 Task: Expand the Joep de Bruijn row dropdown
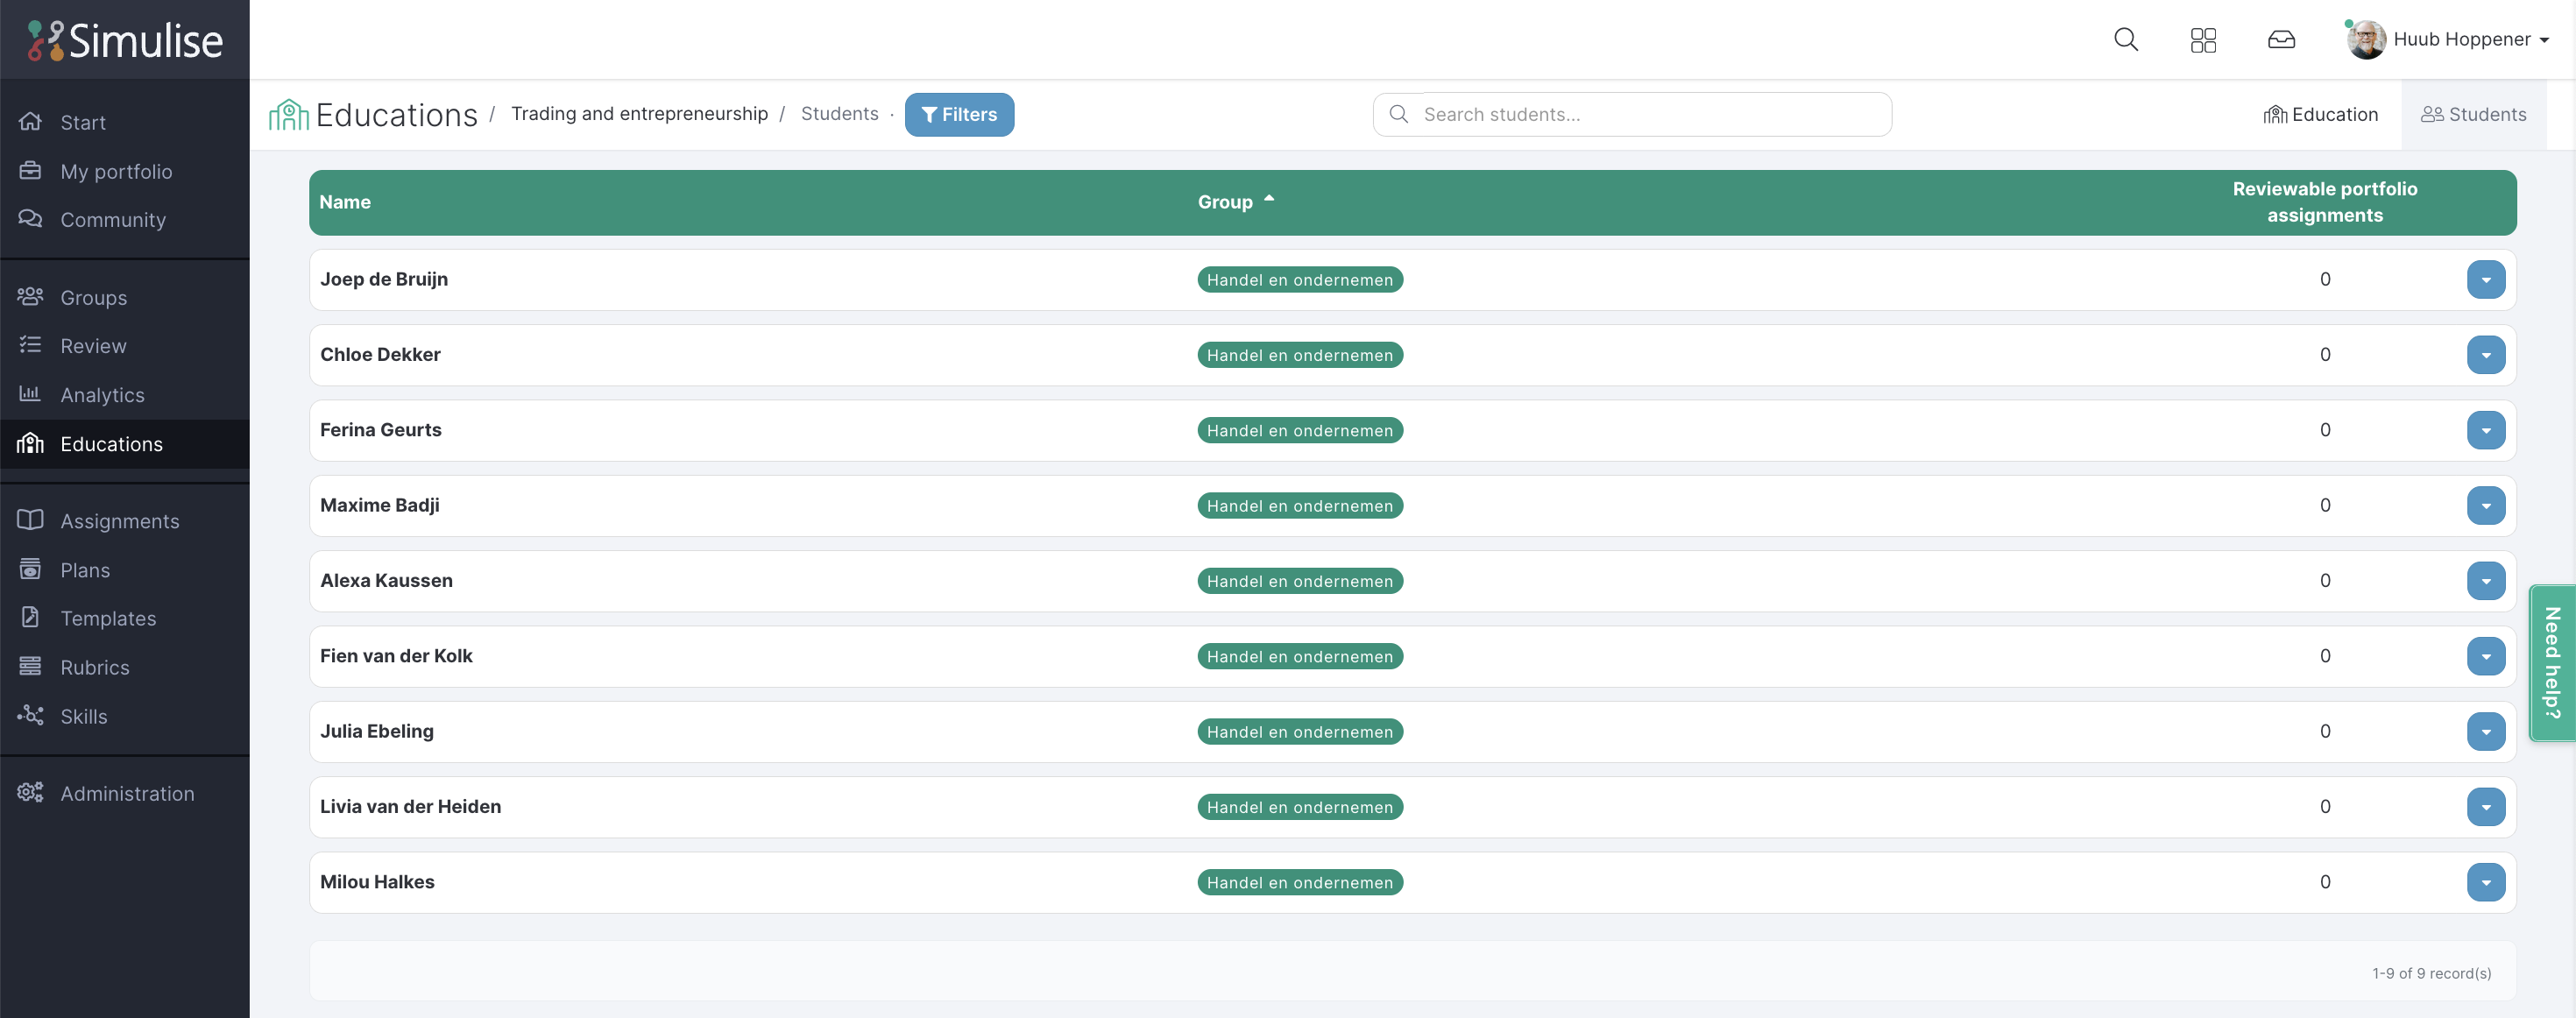(2485, 279)
